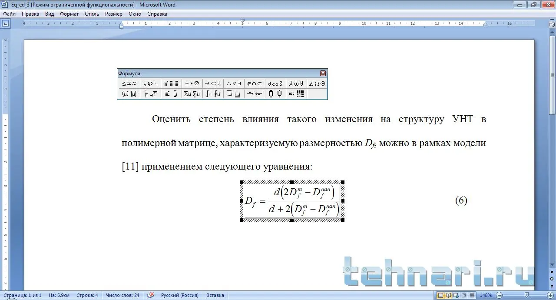Open lowercase Greek letters palette (λωθ)

click(x=296, y=83)
